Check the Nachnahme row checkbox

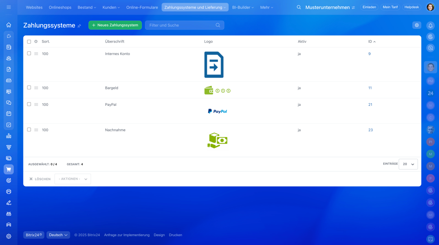pyautogui.click(x=29, y=130)
